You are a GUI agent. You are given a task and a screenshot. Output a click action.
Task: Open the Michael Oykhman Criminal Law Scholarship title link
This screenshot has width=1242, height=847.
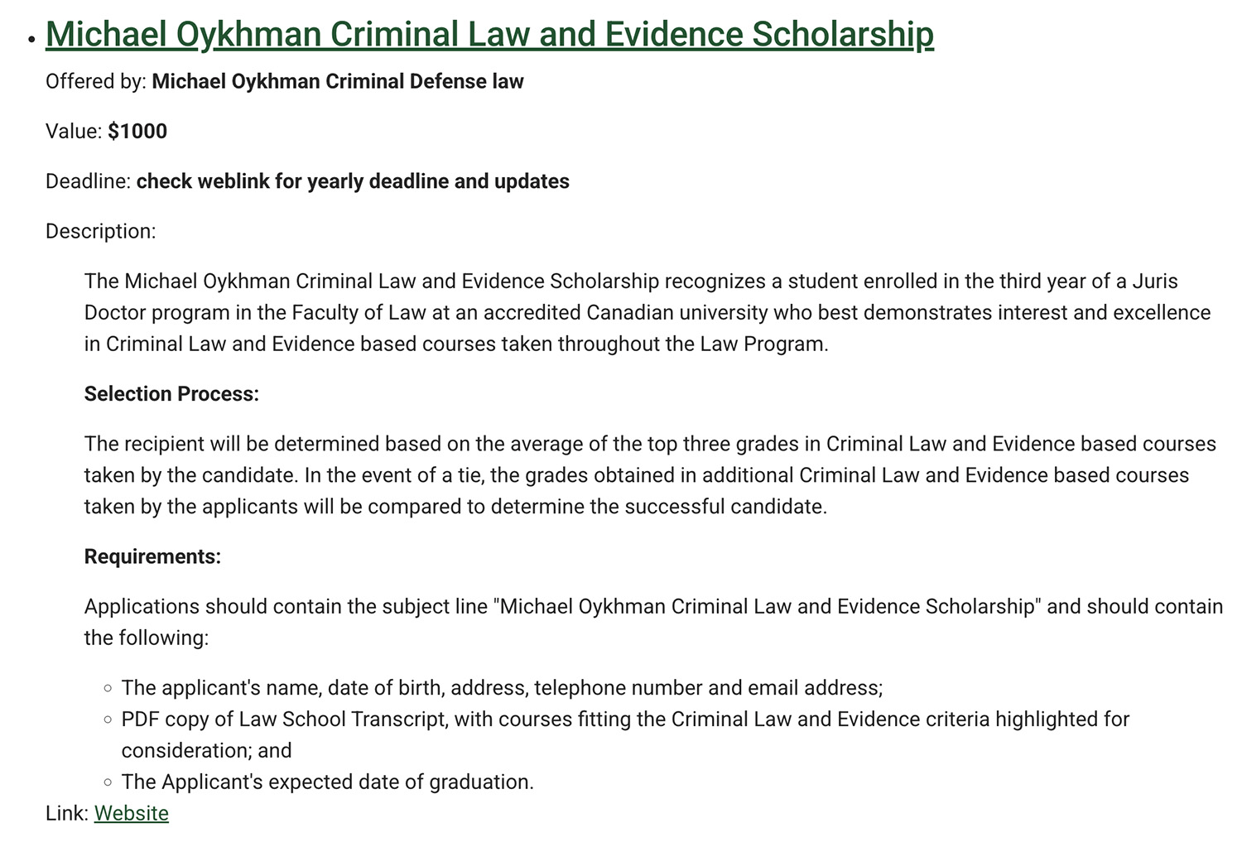pos(489,35)
